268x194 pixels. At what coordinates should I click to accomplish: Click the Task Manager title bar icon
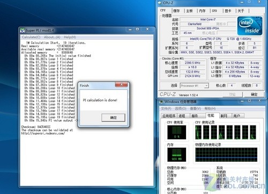(161, 102)
